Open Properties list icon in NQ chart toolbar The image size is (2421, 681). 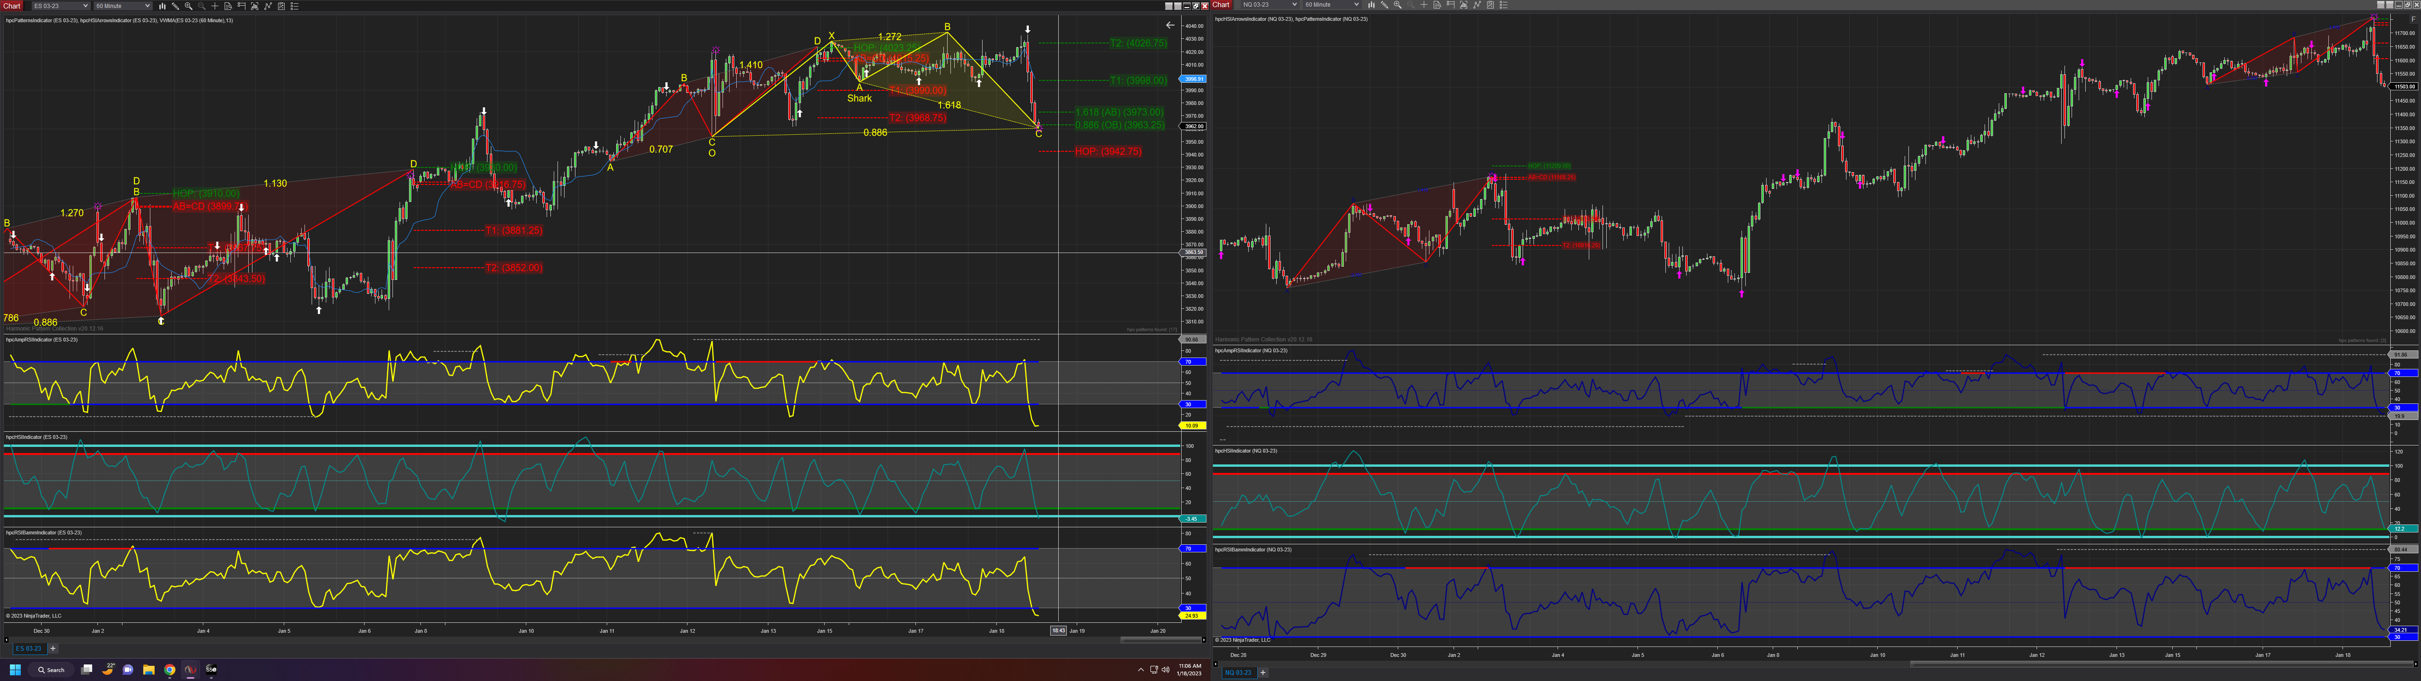(x=1504, y=5)
